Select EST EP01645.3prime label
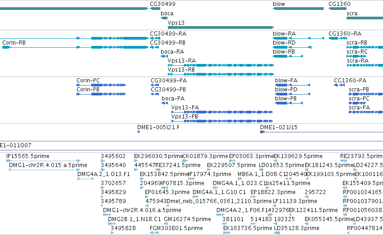Viewport: 383px width, 235px height. pyautogui.click(x=167, y=193)
